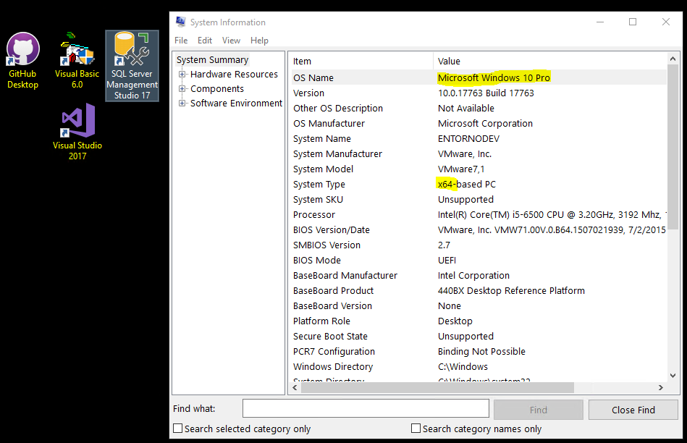
Task: Click the VMware, Inc. manufacturer value
Action: tap(465, 153)
